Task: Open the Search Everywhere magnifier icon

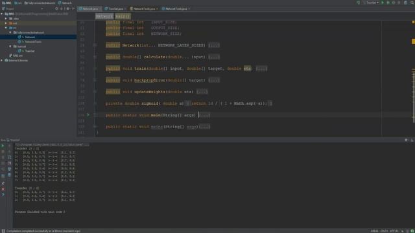Action: coord(412,3)
